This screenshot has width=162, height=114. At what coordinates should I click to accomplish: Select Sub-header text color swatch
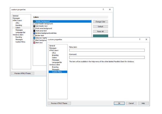(34, 26)
